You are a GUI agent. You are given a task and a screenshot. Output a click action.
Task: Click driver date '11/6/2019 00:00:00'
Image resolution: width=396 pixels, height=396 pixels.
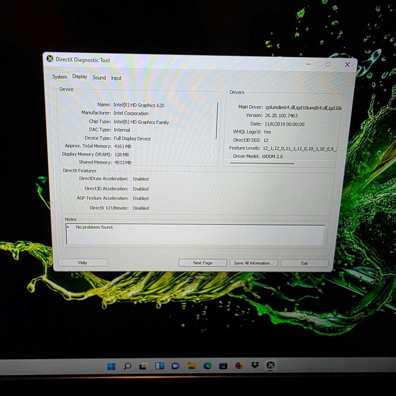click(285, 124)
